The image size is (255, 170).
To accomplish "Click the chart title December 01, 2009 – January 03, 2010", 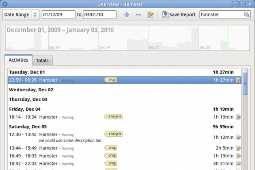I will pos(60,30).
